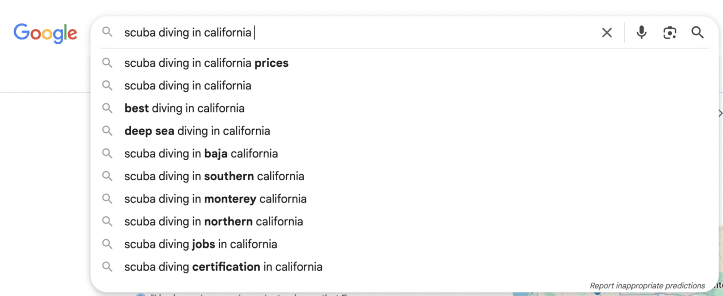Screen dimensions: 723x296
Task: Open search by image camera icon
Action: coord(669,32)
